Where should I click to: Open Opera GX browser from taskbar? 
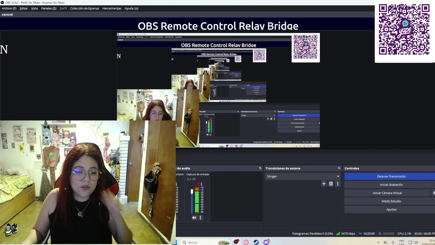coord(246,242)
